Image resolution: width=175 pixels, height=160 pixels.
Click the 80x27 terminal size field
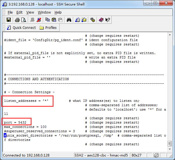click(x=138, y=155)
